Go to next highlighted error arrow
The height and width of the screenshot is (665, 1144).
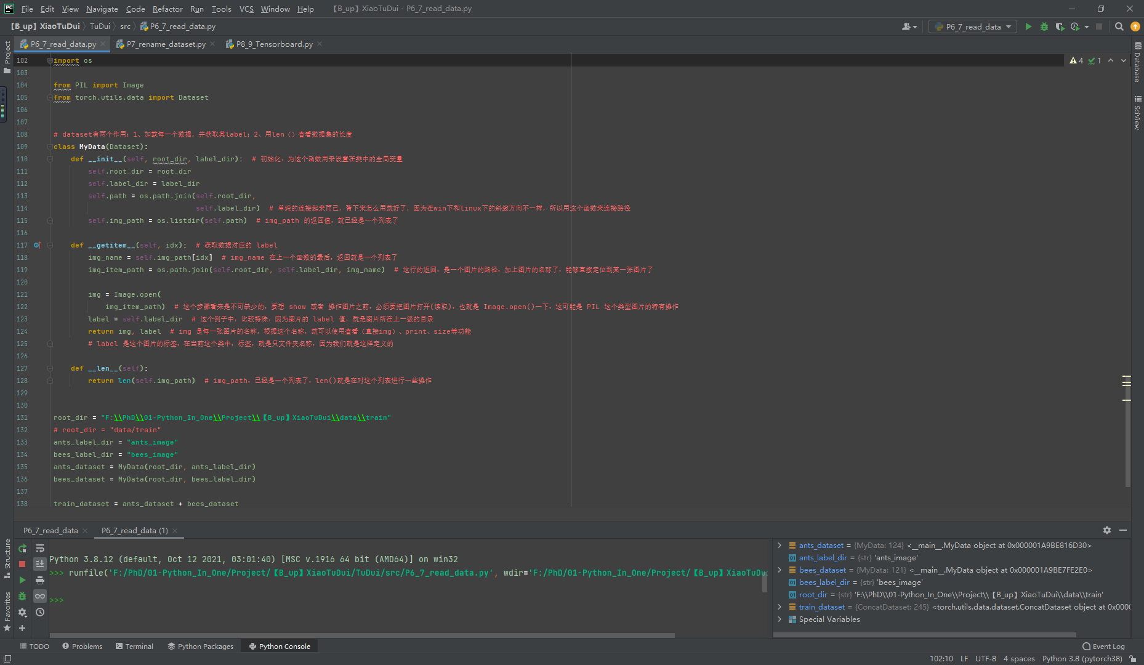(1123, 60)
